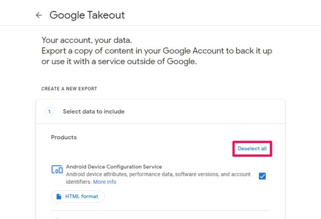Click the 'Your account, your data.' headline

pos(87,40)
